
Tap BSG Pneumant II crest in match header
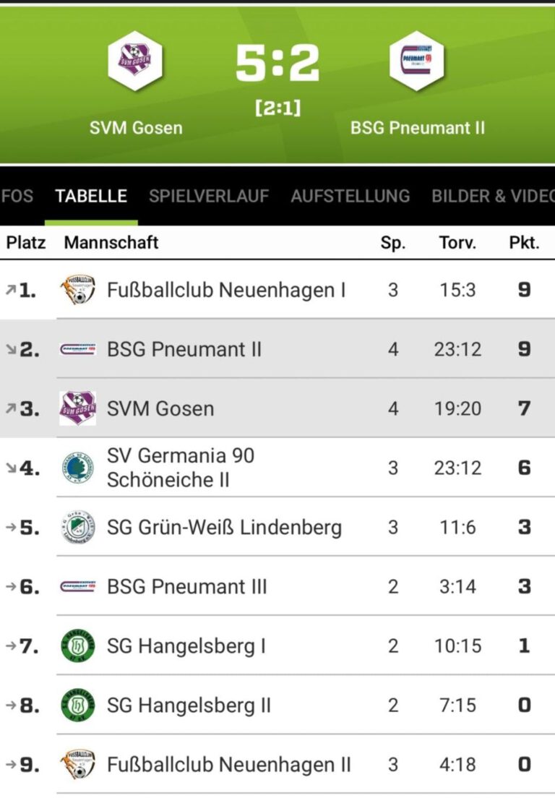coord(416,61)
